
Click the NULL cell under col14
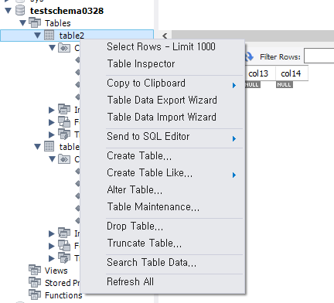pos(285,84)
